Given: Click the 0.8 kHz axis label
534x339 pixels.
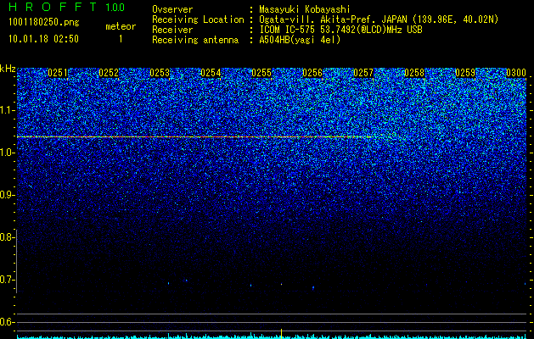Looking at the screenshot, I should click(x=6, y=237).
